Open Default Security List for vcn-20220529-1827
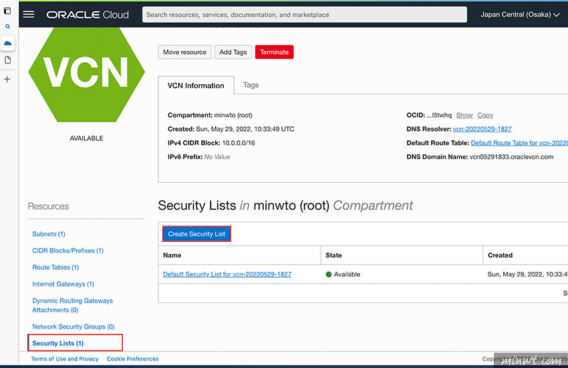Viewport: 568px width, 368px height. 227,274
